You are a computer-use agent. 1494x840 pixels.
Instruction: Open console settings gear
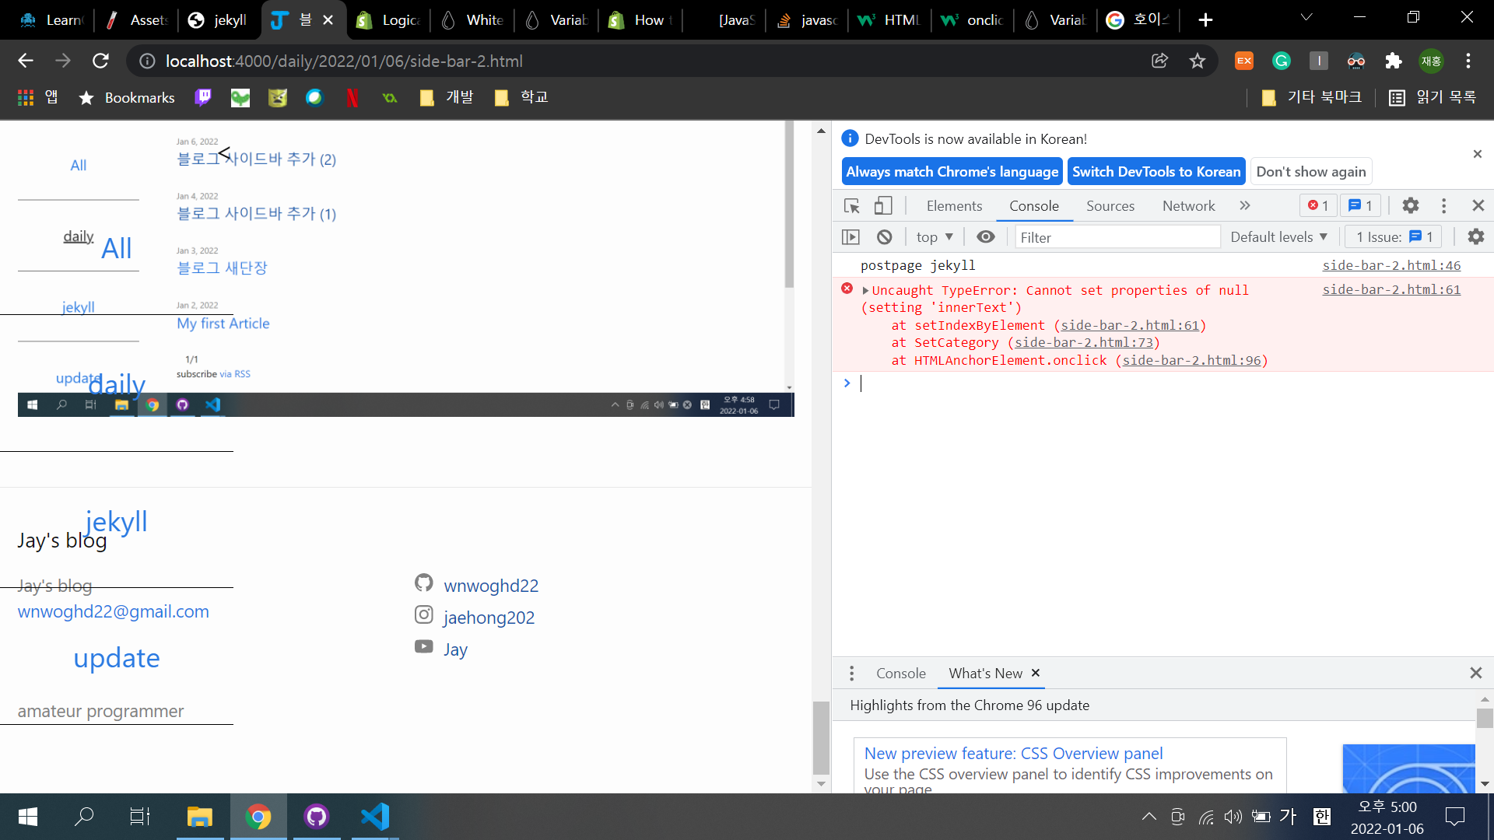[x=1476, y=236]
